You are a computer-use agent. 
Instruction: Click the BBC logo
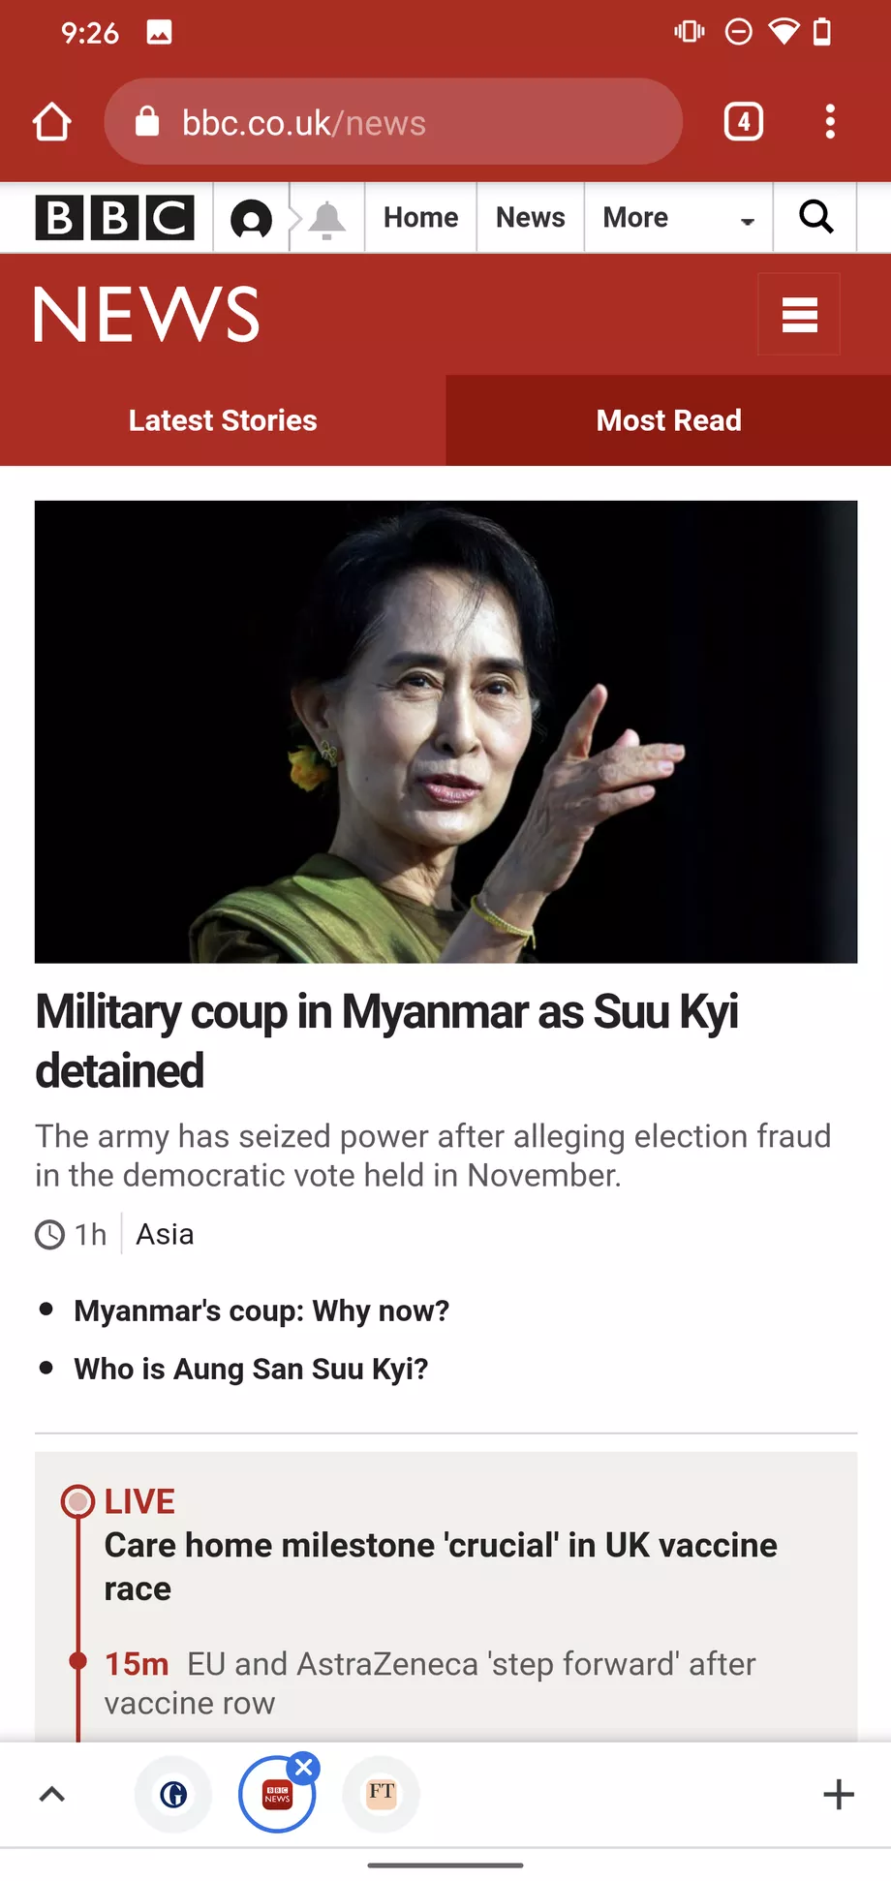(x=114, y=217)
